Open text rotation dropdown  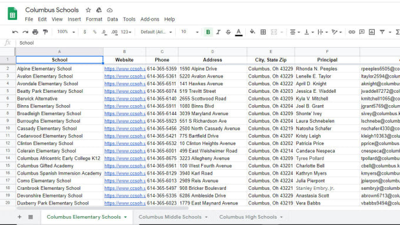click(336, 32)
